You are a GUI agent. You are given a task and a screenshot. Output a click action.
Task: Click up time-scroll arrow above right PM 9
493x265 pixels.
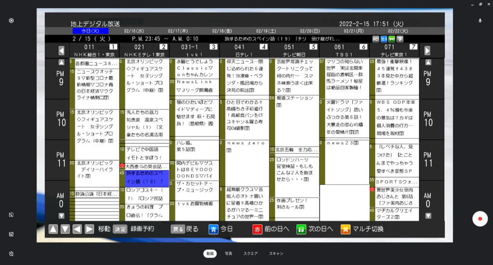tap(428, 62)
